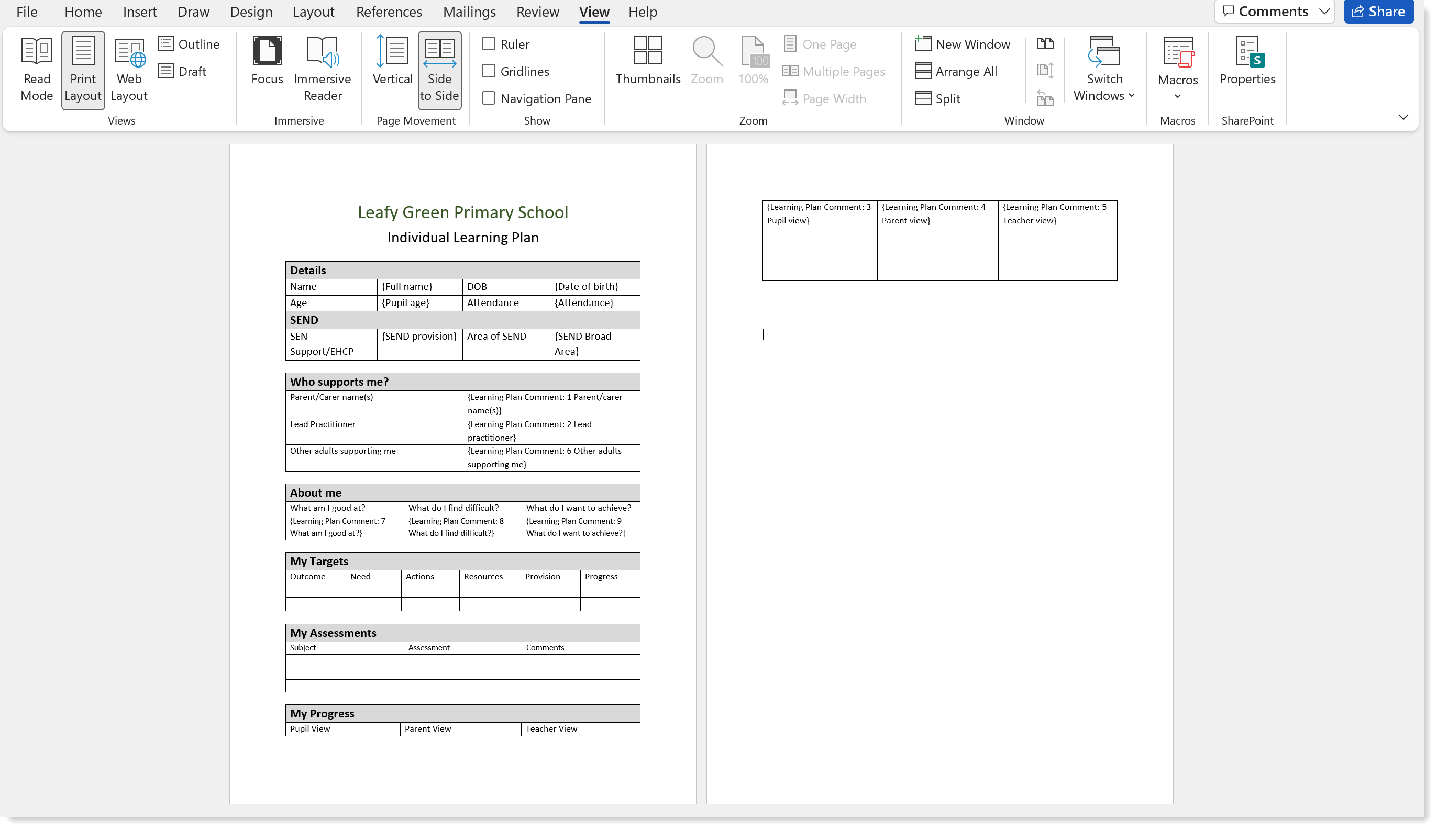The image size is (1437, 830).
Task: Collapse the ribbon with the chevron
Action: 1403,117
